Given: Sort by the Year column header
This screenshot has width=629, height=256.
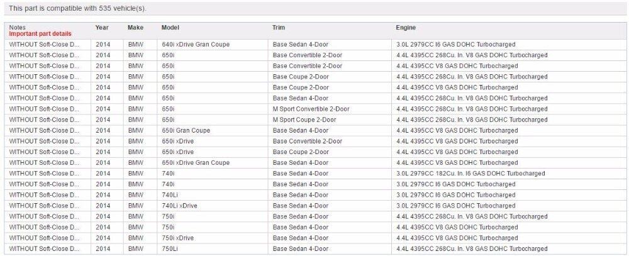Looking at the screenshot, I should [102, 28].
